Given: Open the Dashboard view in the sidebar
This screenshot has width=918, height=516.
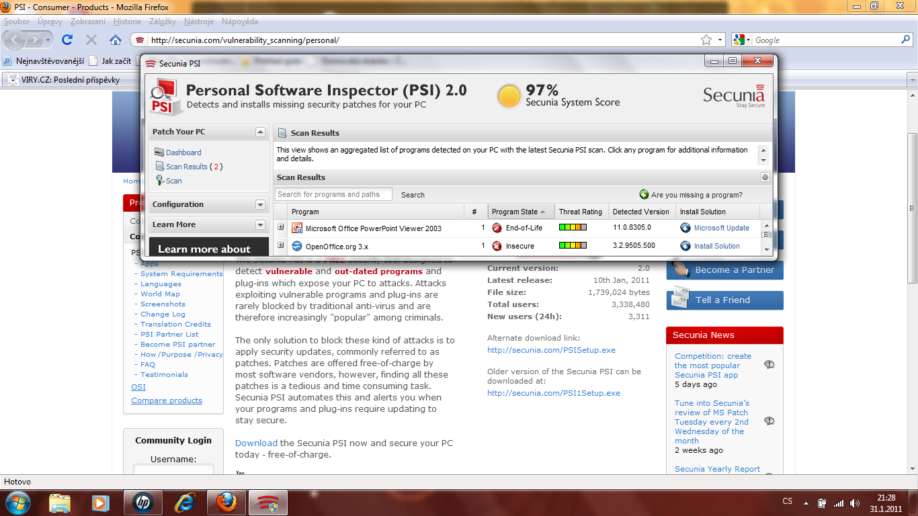Looking at the screenshot, I should 183,153.
